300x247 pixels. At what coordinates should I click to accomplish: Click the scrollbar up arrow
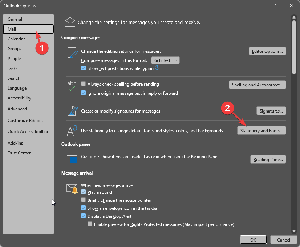[x=294, y=17]
